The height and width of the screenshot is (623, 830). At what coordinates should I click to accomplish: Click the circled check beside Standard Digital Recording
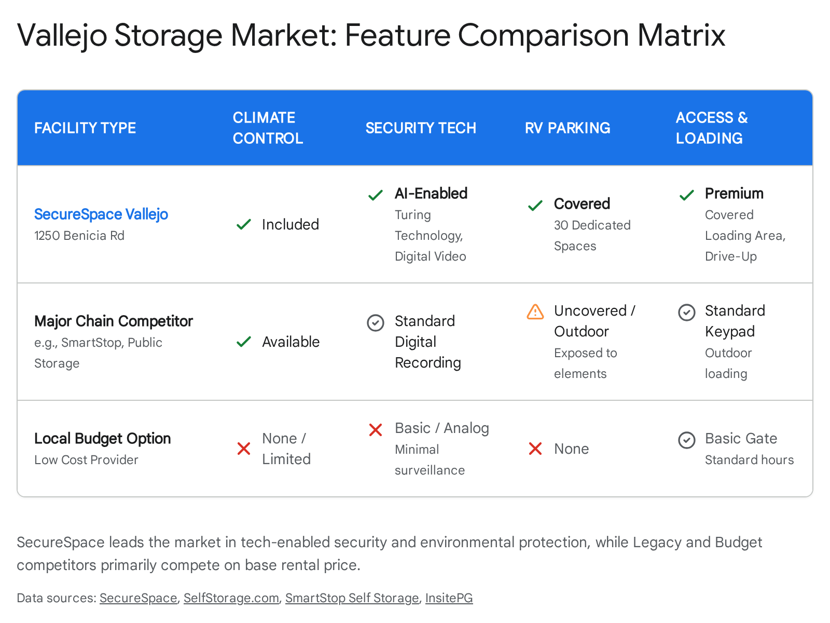[376, 322]
